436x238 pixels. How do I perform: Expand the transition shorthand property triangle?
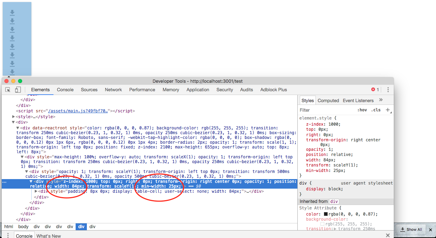(x=335, y=229)
